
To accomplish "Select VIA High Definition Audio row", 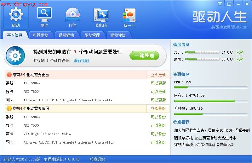I will (x=47, y=134).
